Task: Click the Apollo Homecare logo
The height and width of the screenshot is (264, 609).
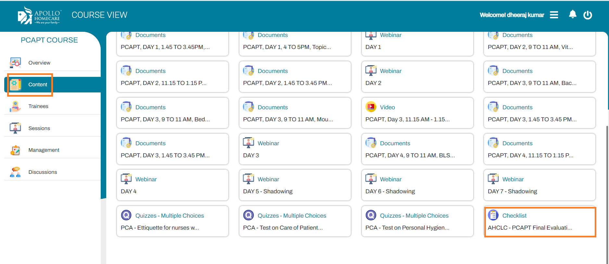Action: (x=39, y=16)
